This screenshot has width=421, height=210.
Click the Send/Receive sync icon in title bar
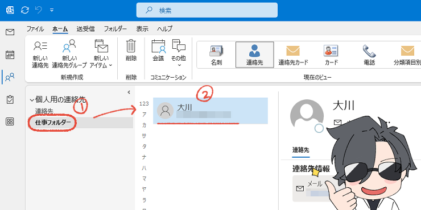[25, 10]
